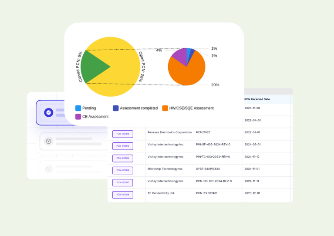Click the circled X icon in the second card
The width and height of the screenshot is (334, 236).
[x=49, y=141]
